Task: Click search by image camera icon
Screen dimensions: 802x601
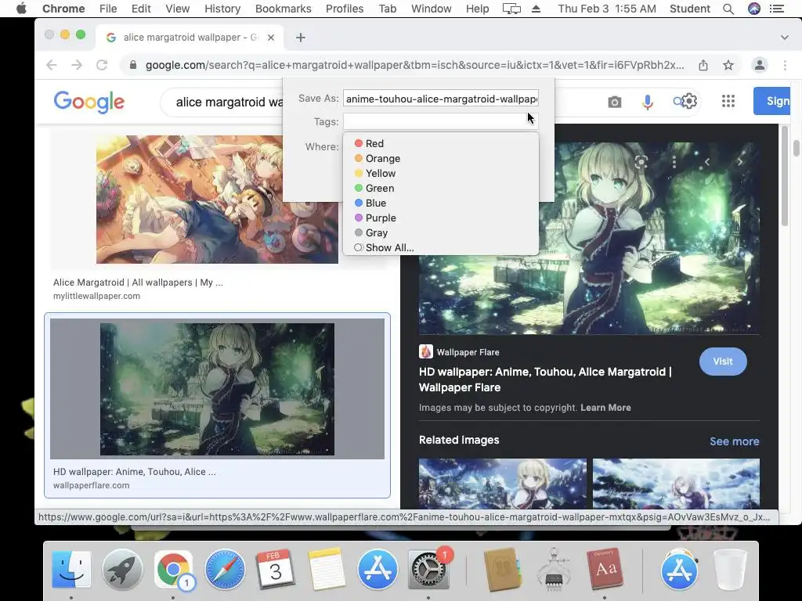Action: point(614,103)
